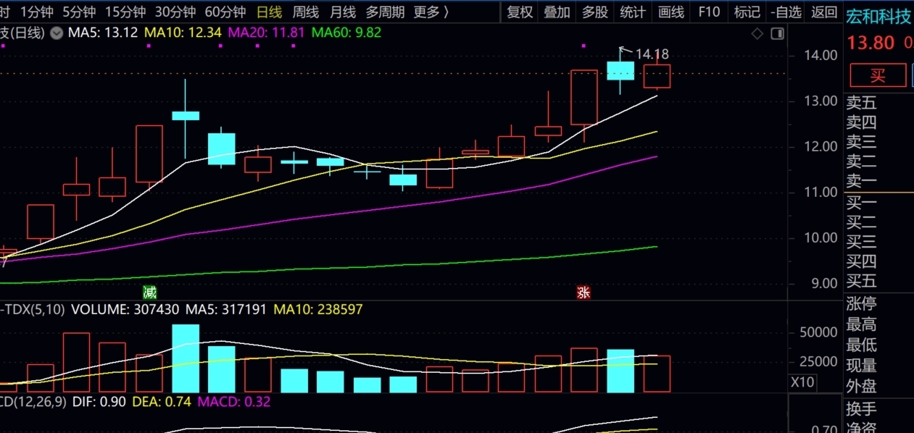Activate the 画线 drawing tool
This screenshot has height=433, width=914.
(670, 12)
